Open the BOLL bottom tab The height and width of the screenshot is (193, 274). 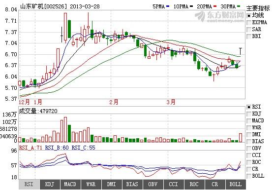(x=236, y=185)
